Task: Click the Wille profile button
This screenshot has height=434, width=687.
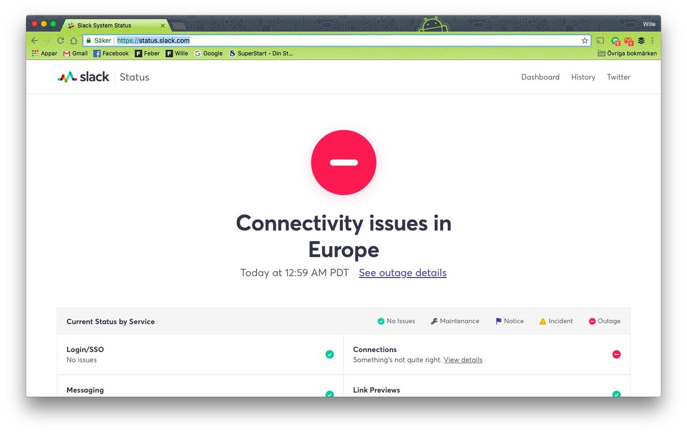Action: click(x=649, y=24)
